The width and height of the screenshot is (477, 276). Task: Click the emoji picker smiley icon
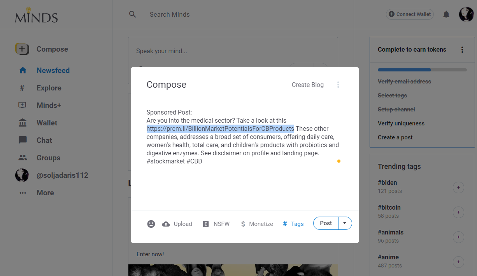click(x=151, y=224)
